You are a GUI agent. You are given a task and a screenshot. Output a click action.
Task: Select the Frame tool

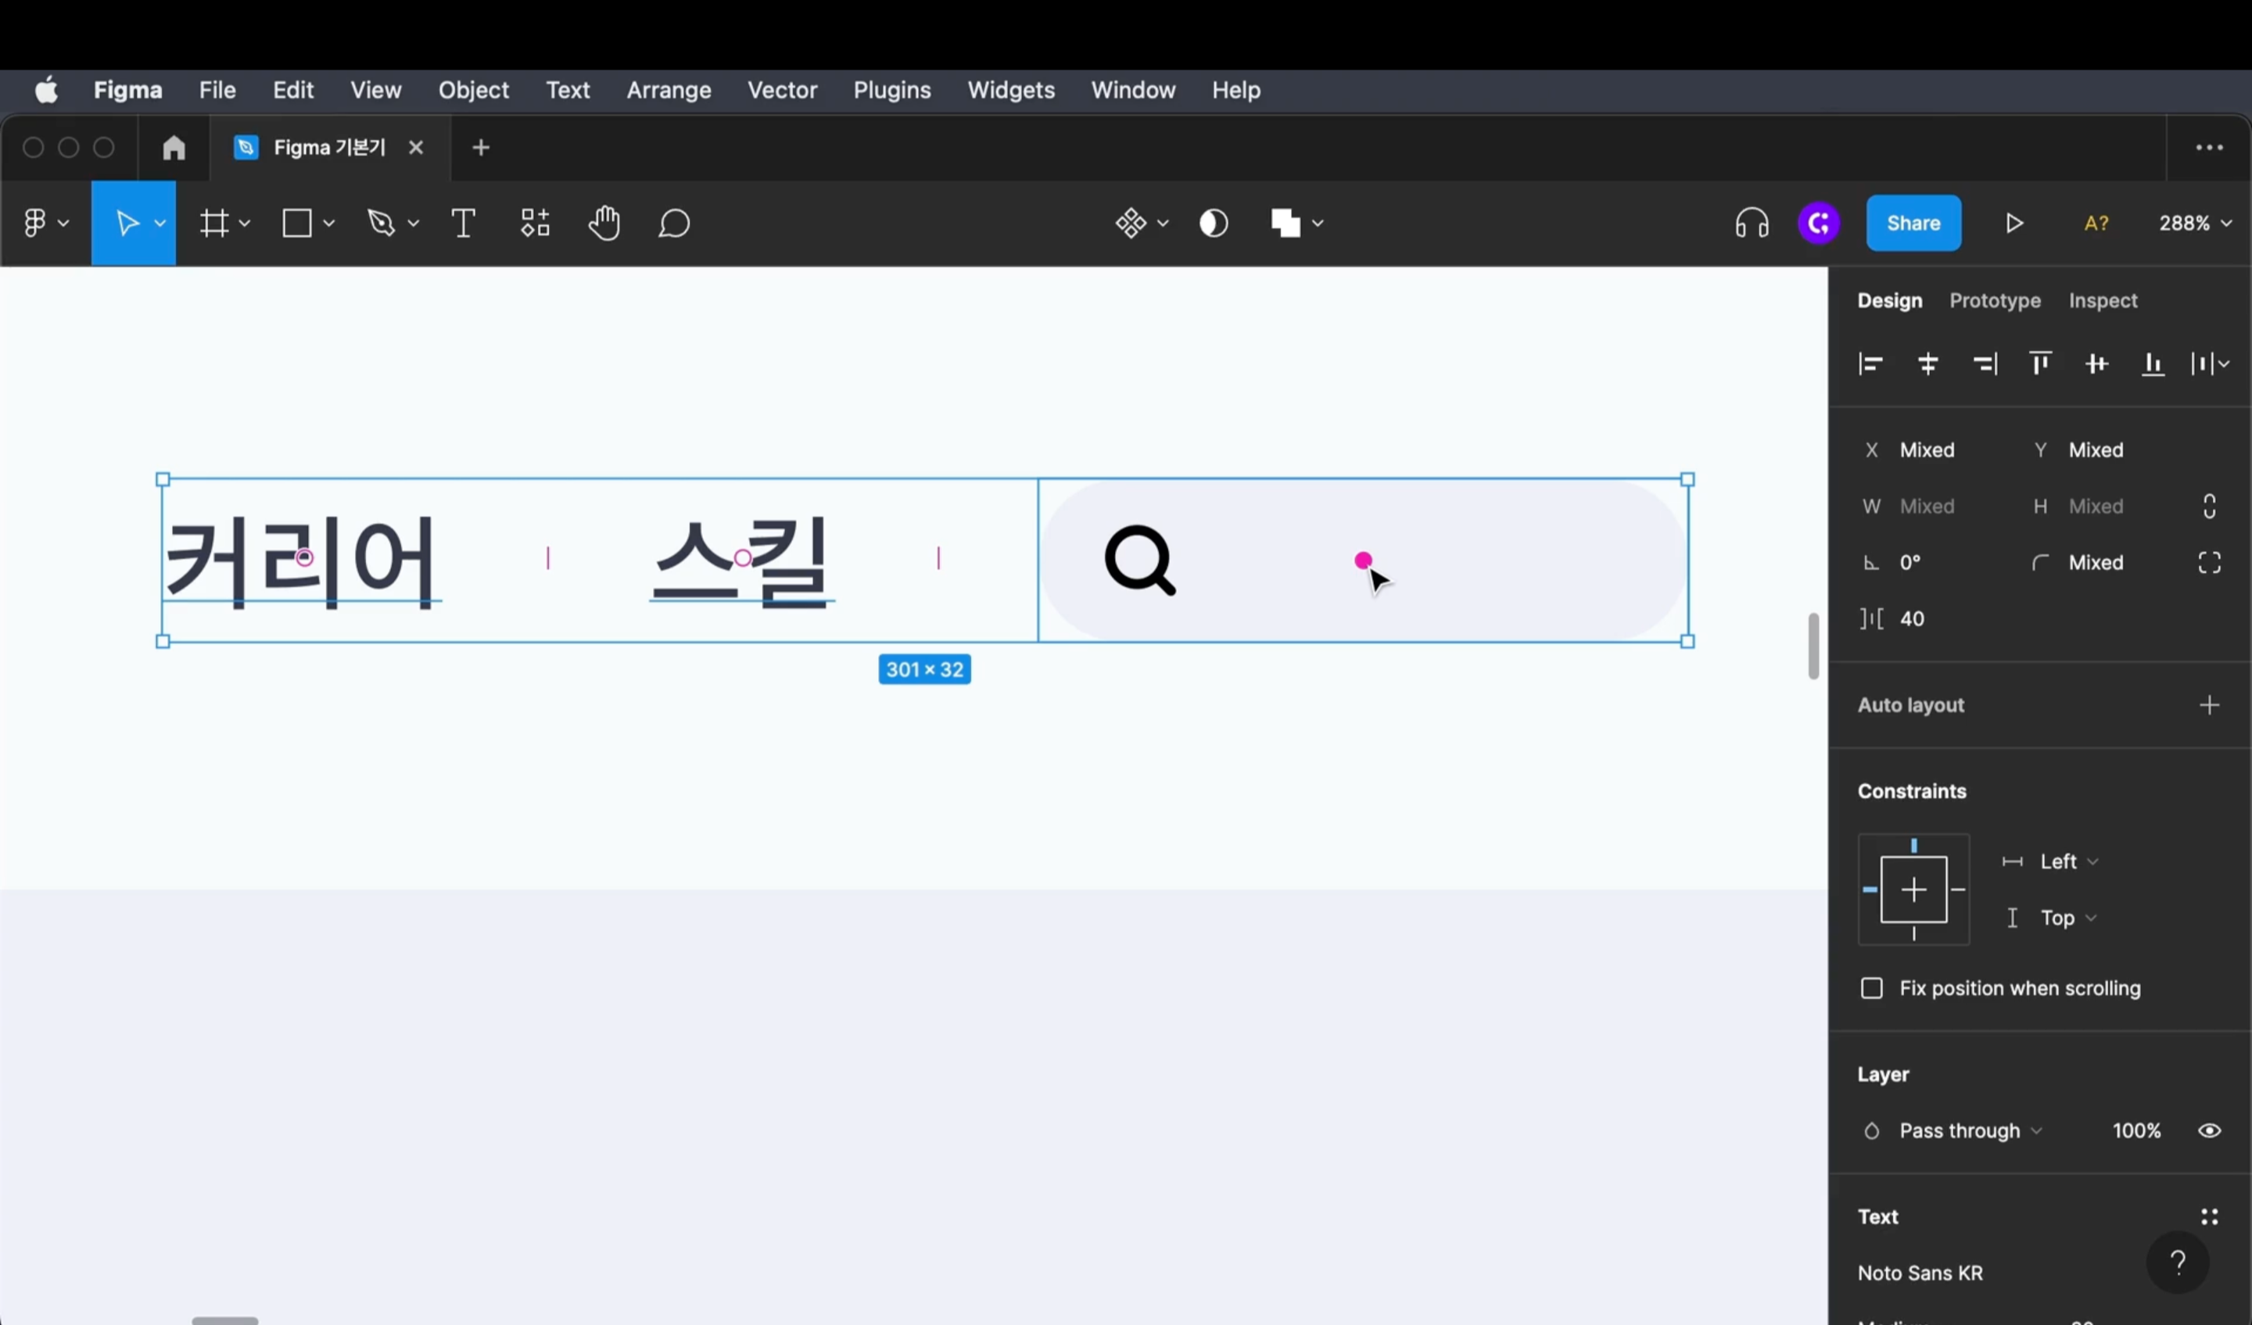pyautogui.click(x=215, y=223)
